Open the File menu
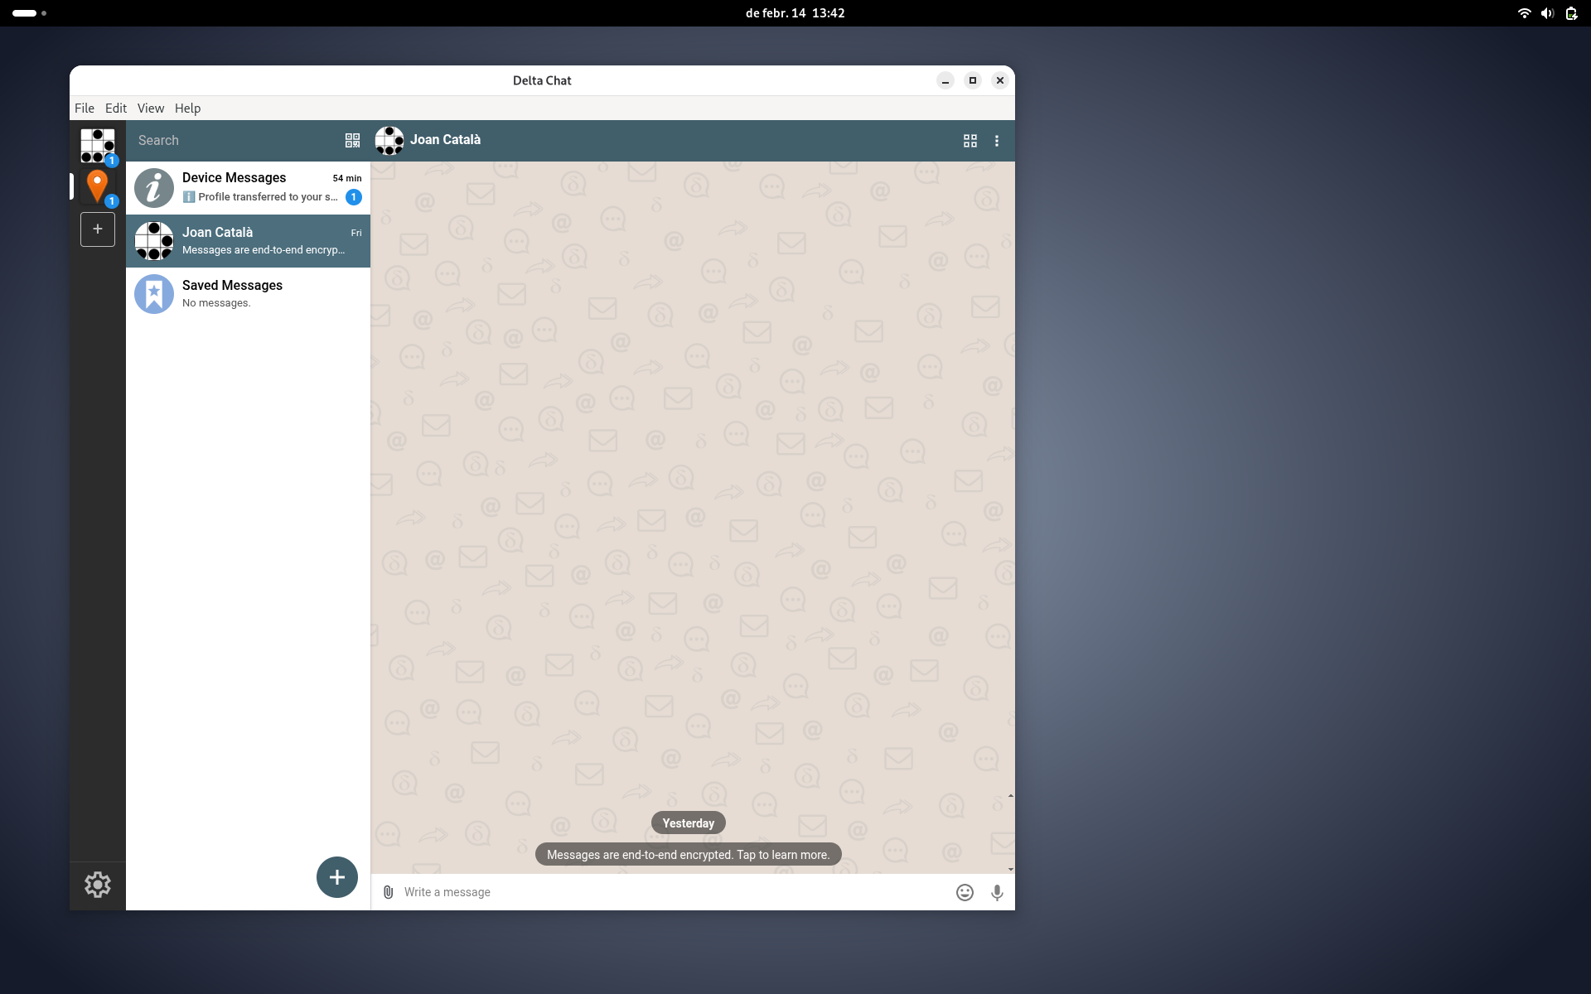This screenshot has width=1591, height=994. click(x=84, y=108)
